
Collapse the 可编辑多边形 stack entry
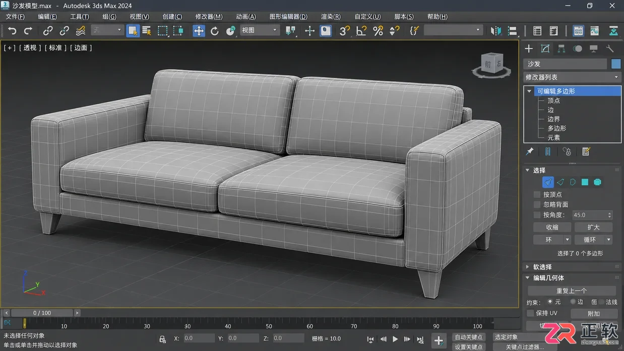click(529, 91)
